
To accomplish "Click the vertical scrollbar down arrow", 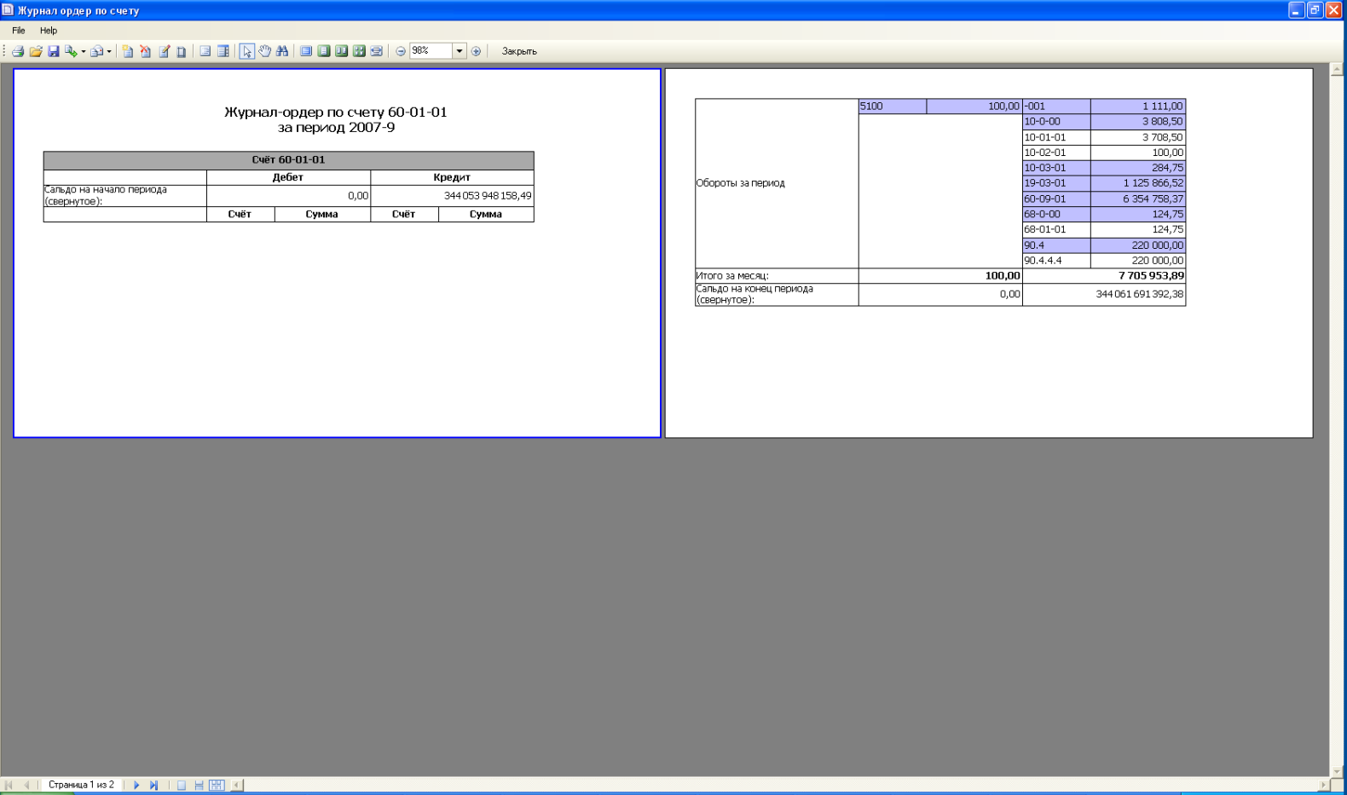I will pyautogui.click(x=1337, y=771).
